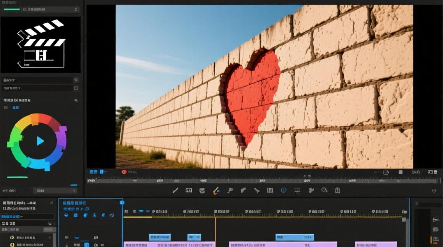443x247 pixels.
Task: Toggle the square checkbox in the second property row
Action: point(76,88)
